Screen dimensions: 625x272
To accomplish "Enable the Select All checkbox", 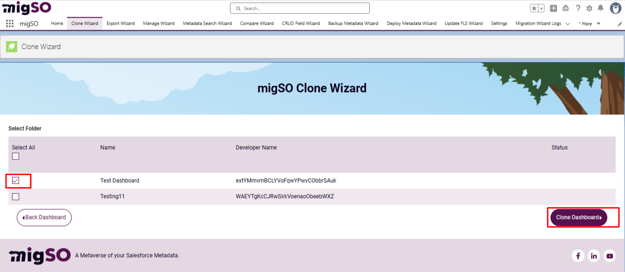I will [16, 156].
